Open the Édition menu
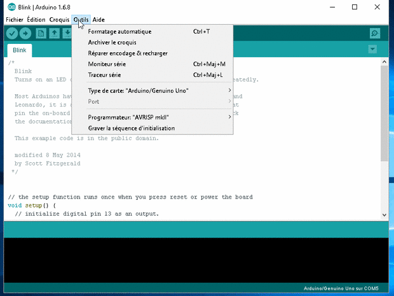The height and width of the screenshot is (296, 394). pos(36,20)
